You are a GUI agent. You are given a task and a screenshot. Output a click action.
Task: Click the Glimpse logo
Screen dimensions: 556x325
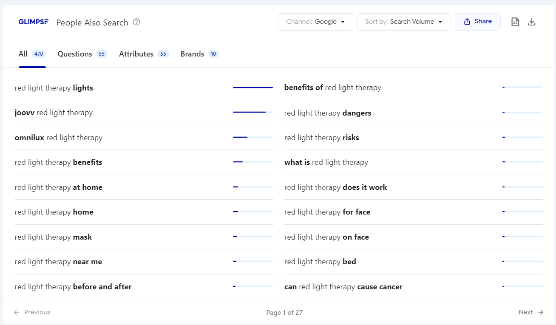(x=33, y=22)
